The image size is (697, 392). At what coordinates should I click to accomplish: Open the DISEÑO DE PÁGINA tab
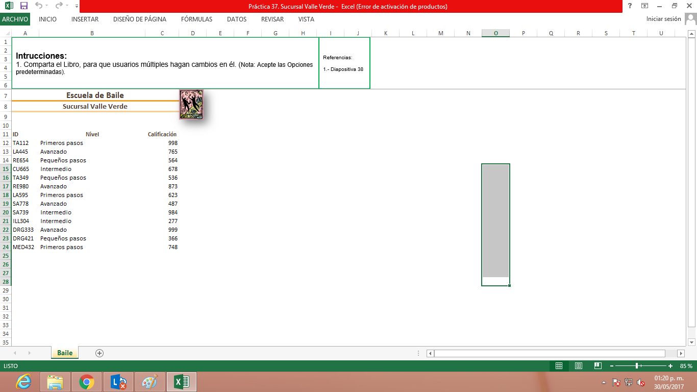[140, 19]
